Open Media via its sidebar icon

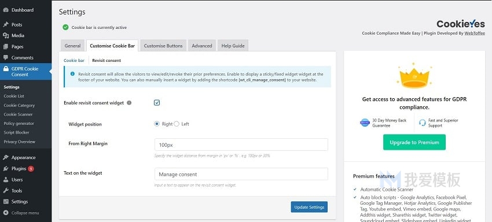(x=6, y=35)
